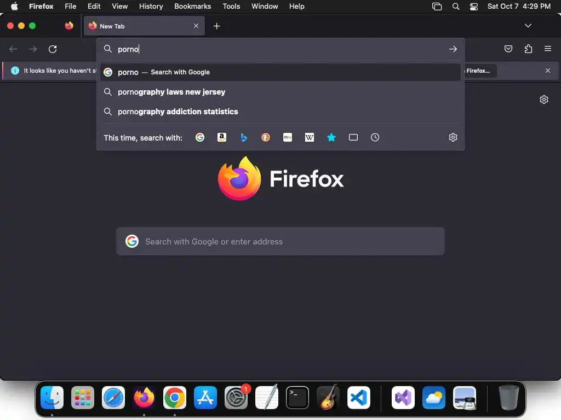Open the Help menu

click(296, 6)
